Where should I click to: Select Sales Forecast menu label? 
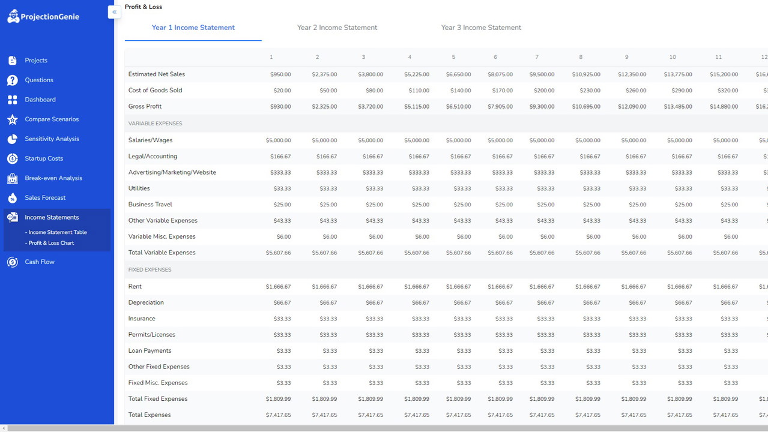pos(45,198)
